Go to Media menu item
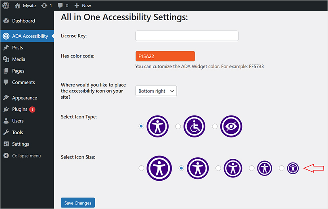The width and height of the screenshot is (328, 209). [x=27, y=59]
